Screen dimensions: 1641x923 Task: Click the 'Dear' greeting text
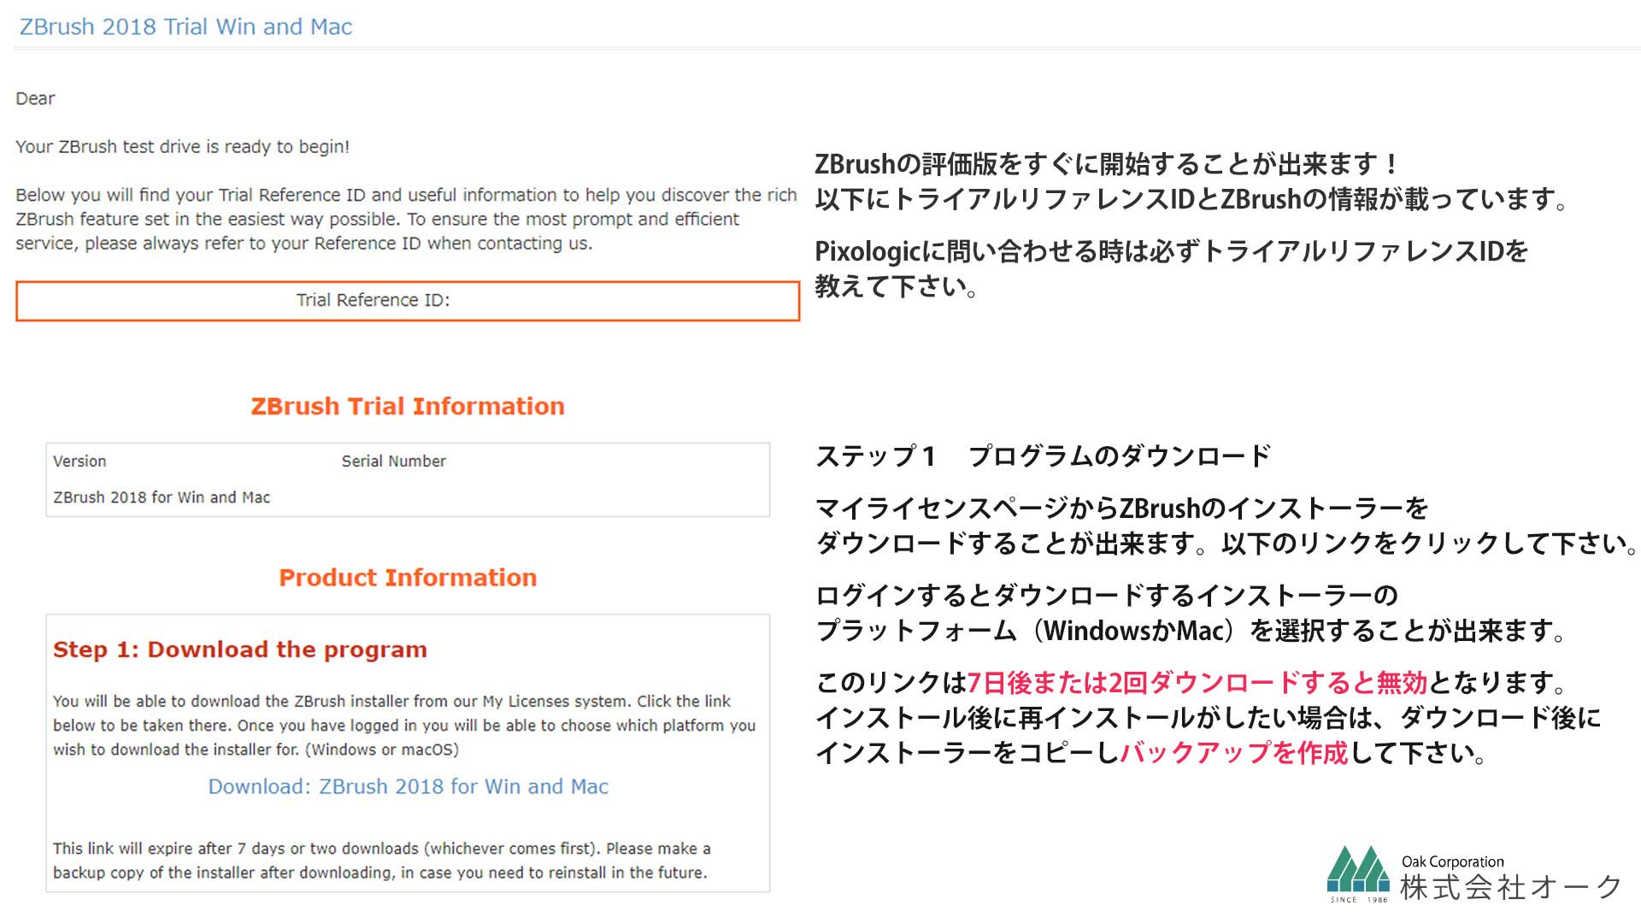(35, 98)
